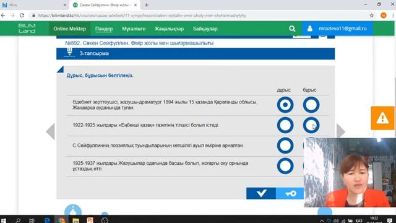
Task: Reveal the answer key with the key button
Action: tap(290, 193)
